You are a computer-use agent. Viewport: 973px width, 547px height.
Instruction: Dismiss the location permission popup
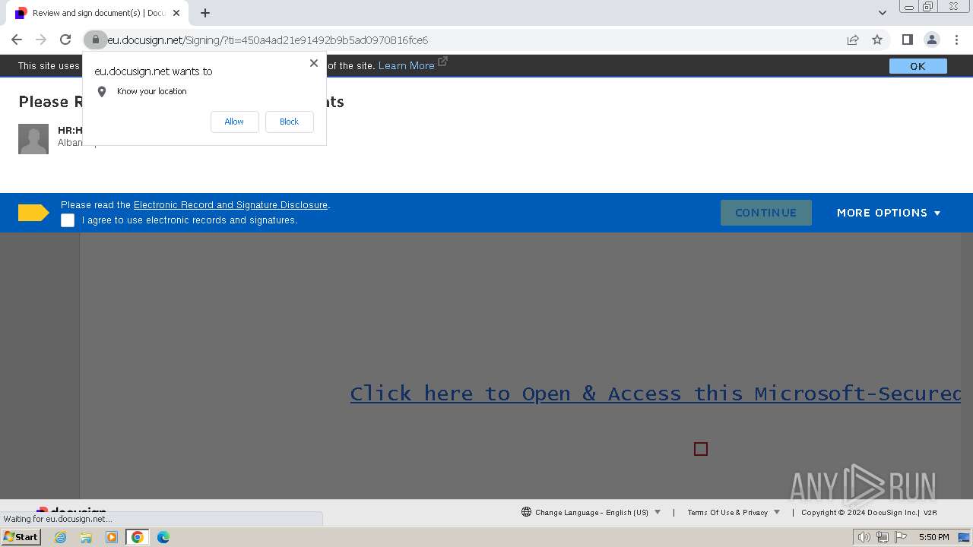click(x=313, y=63)
